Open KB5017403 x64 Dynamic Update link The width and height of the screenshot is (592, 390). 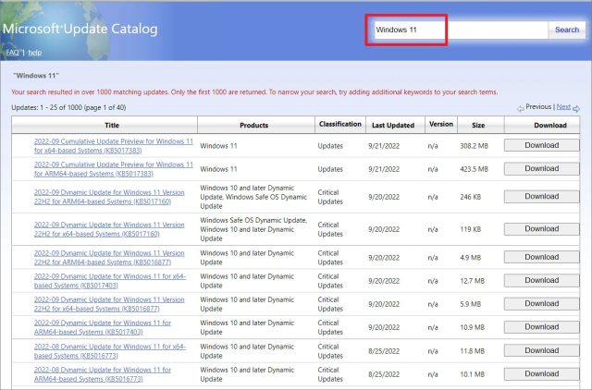pos(110,281)
